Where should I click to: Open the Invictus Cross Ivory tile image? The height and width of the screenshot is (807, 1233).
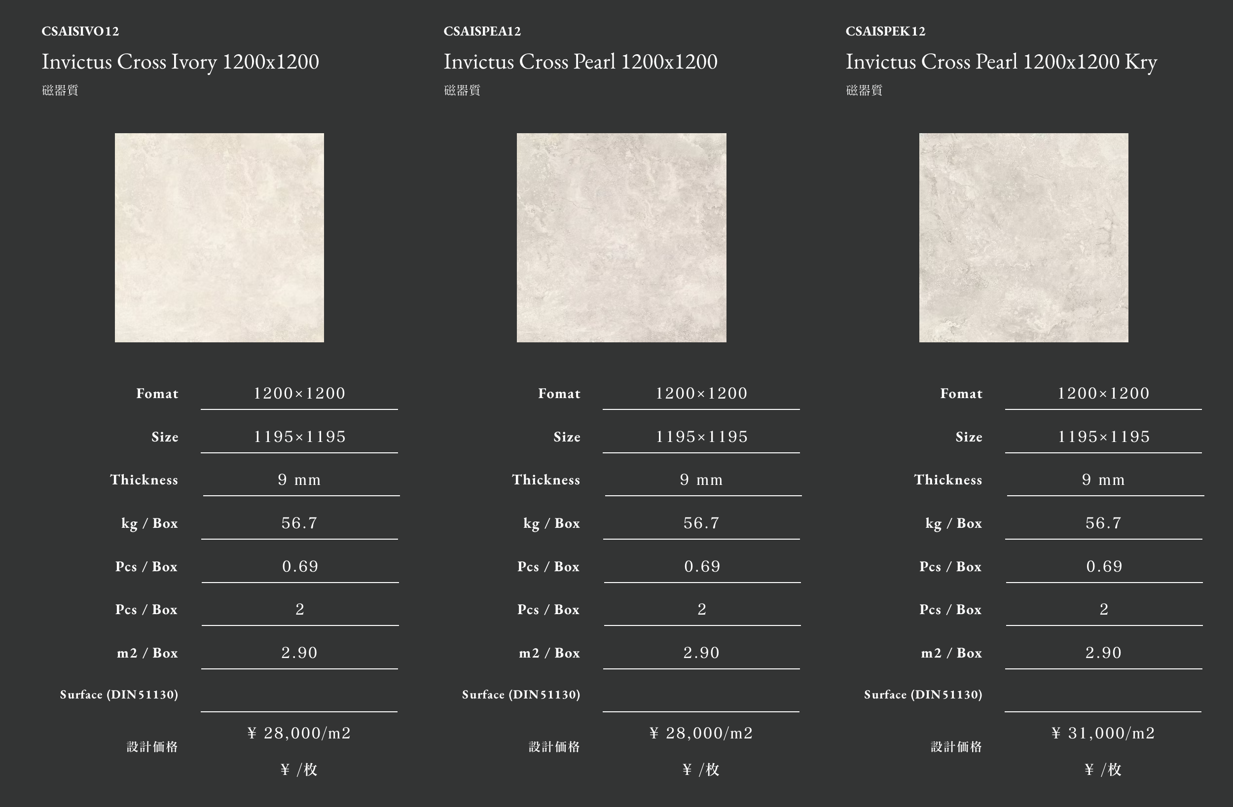(x=219, y=237)
